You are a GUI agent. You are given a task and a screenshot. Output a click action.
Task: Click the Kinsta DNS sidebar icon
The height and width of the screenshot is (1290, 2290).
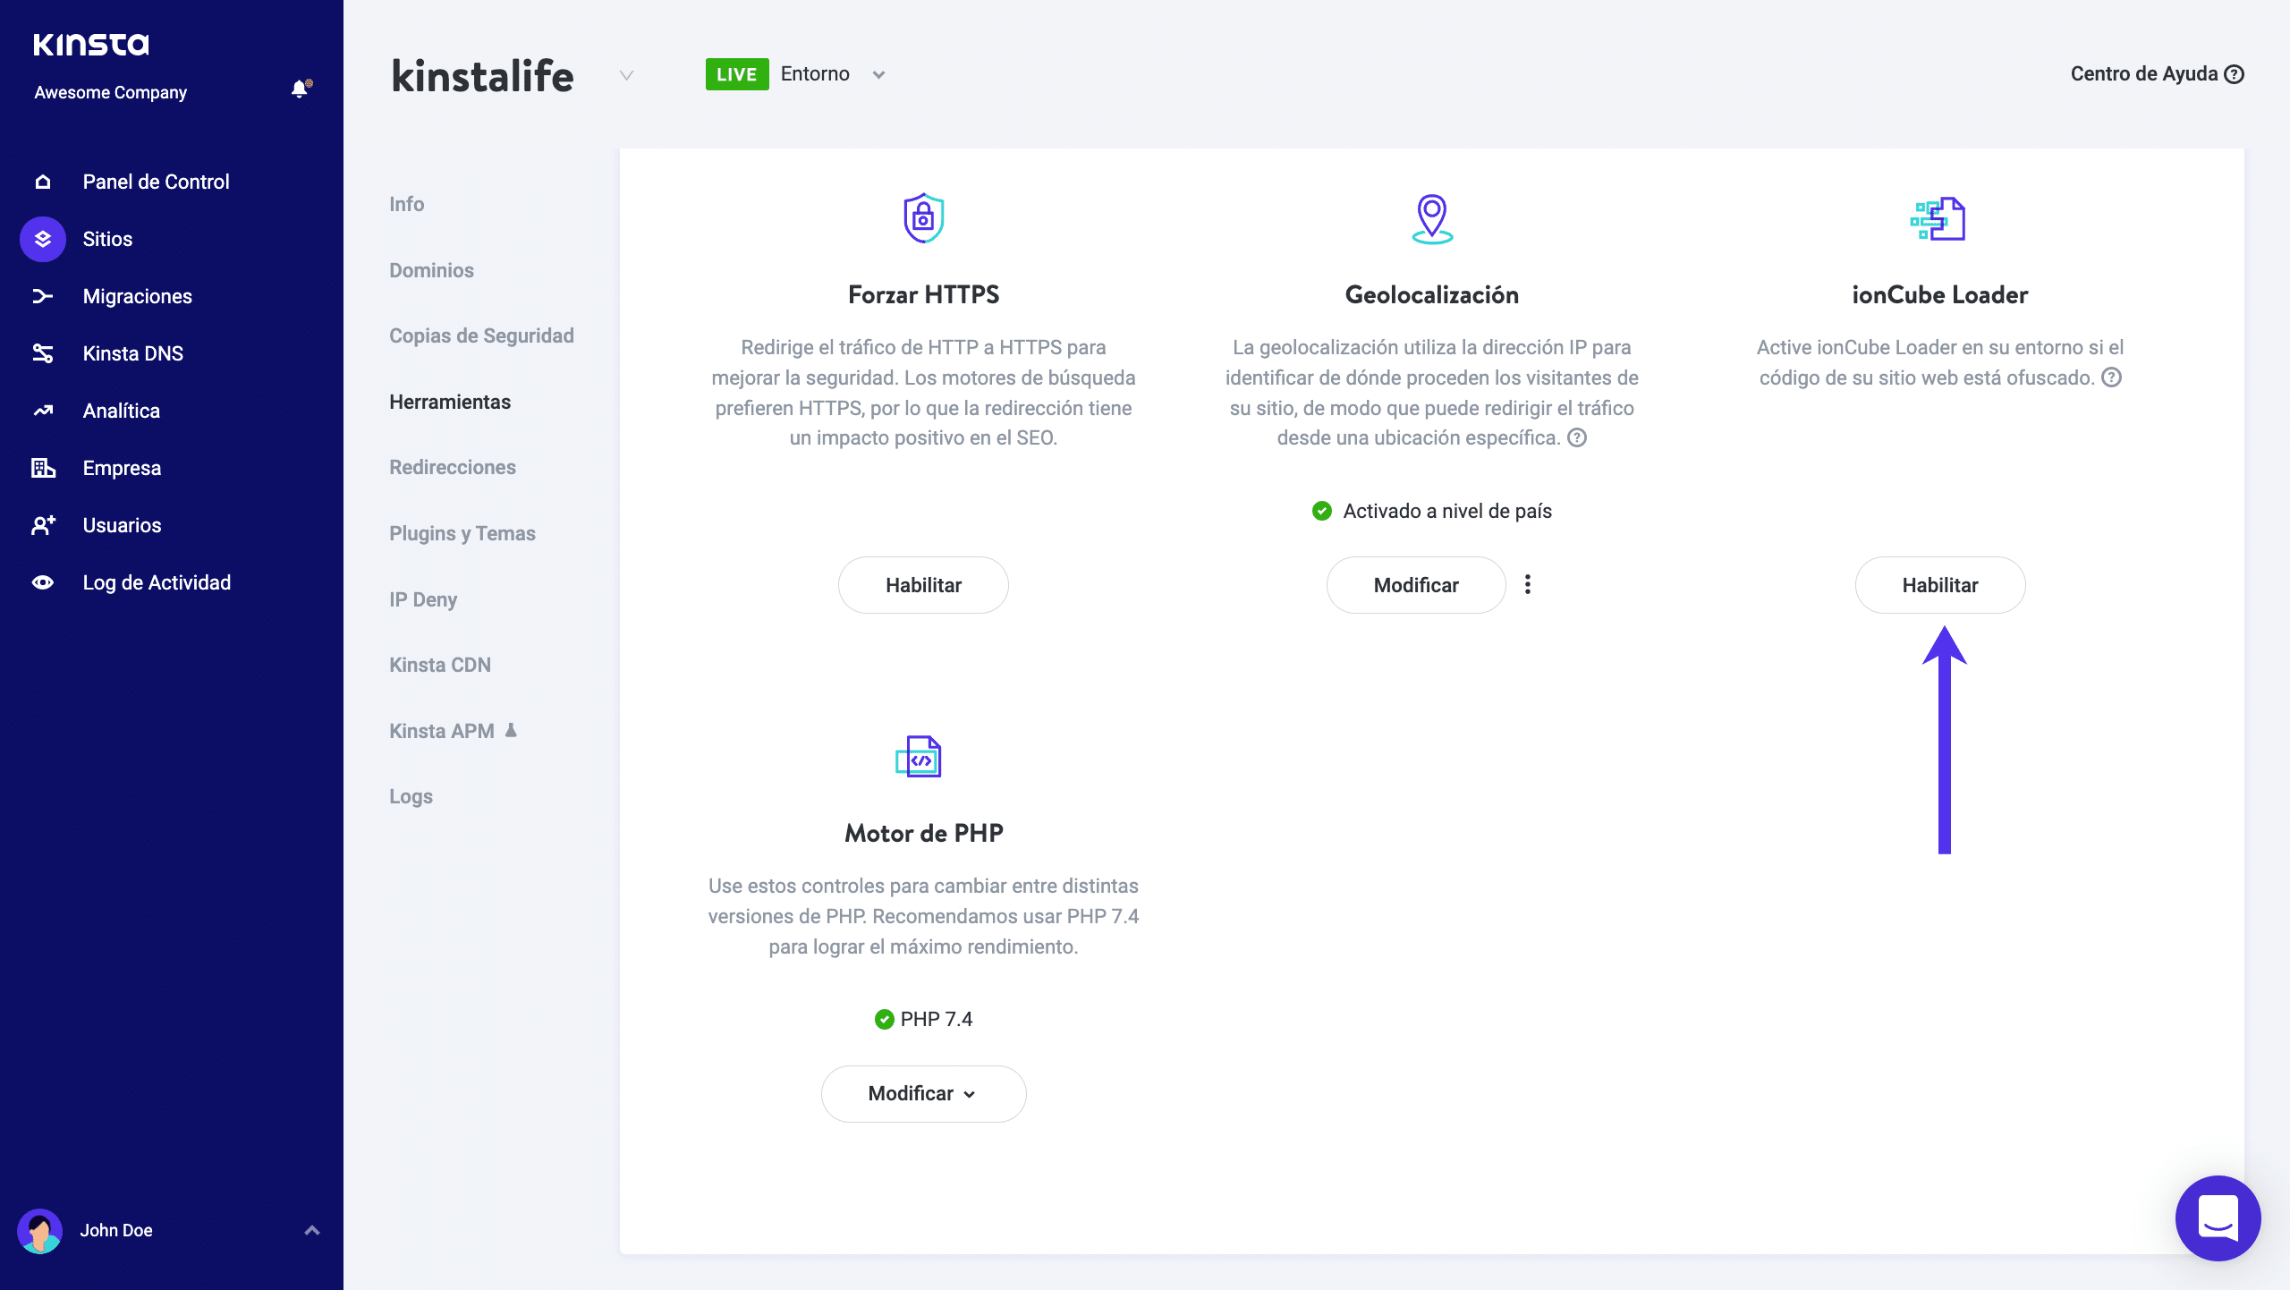tap(42, 353)
